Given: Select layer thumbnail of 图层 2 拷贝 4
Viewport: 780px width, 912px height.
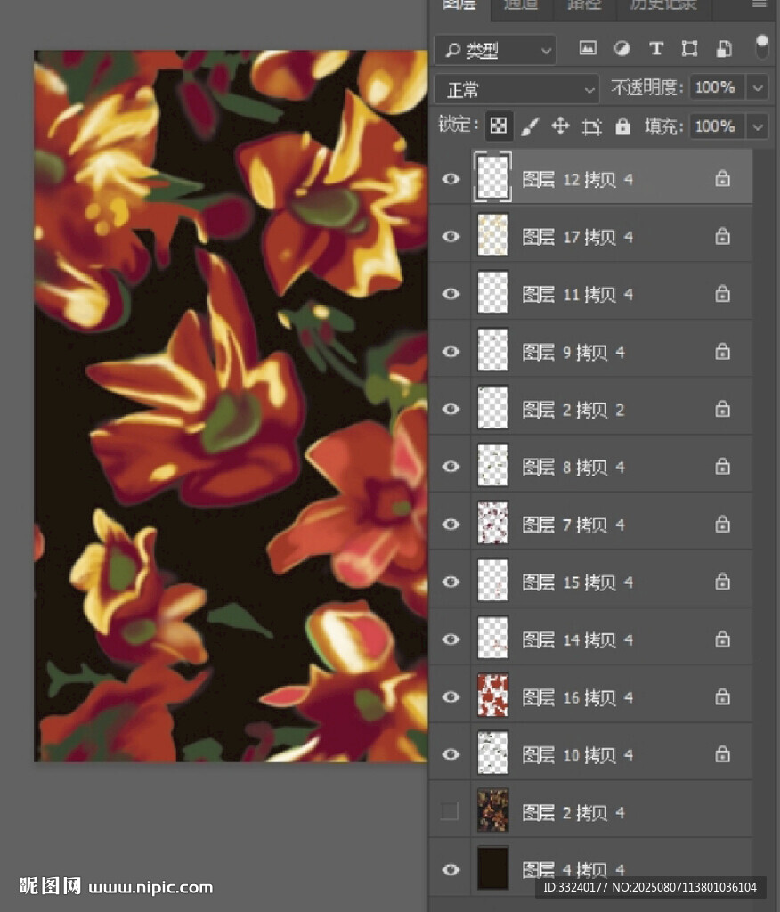Looking at the screenshot, I should (492, 810).
